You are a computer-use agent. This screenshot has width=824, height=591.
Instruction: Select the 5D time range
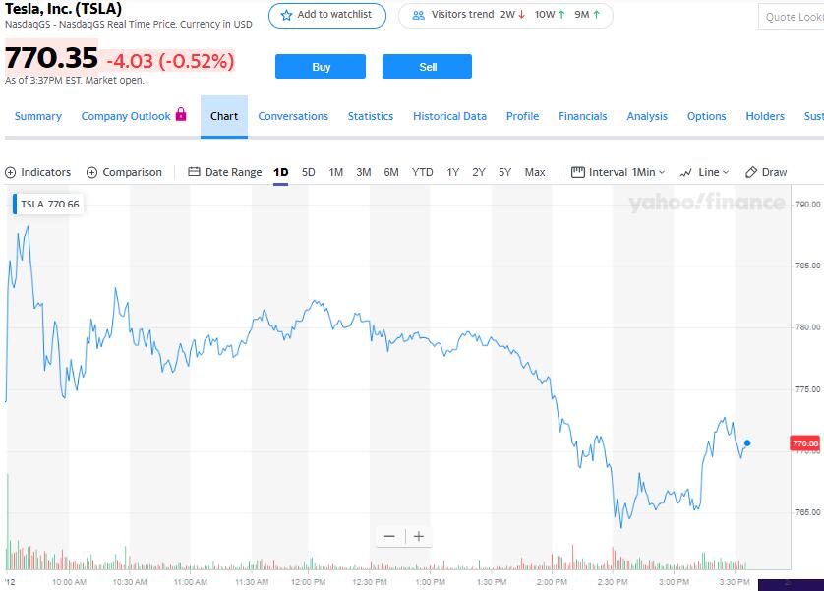pos(309,172)
